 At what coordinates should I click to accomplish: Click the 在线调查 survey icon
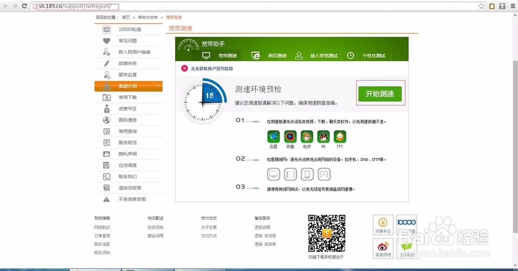(106, 165)
